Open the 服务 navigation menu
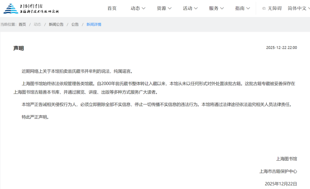This screenshot has width=310, height=189. (214, 8)
